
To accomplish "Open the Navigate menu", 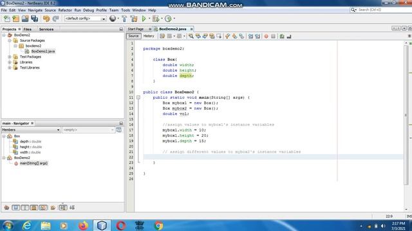I will click(x=35, y=10).
